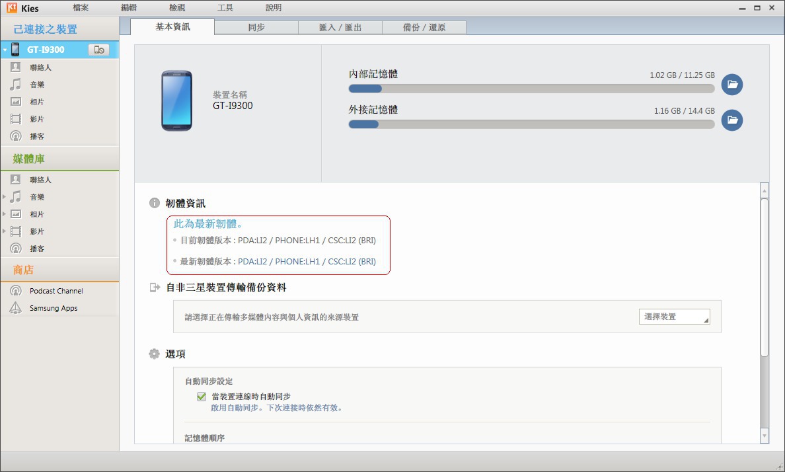Click the transfer-from-non-Samsung device icon

(x=154, y=288)
